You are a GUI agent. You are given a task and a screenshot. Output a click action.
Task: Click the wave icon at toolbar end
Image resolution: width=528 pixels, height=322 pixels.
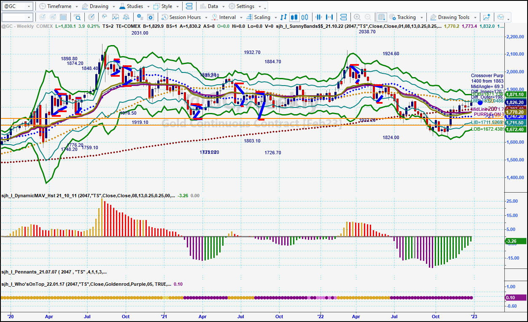(x=501, y=17)
